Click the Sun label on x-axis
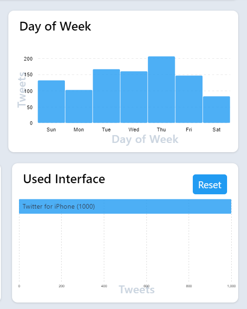Viewport: 247px width, 309px height. click(51, 130)
